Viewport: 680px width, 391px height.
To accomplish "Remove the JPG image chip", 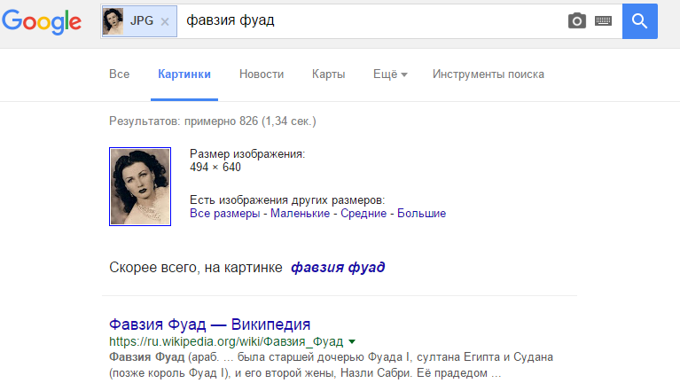I will 165,21.
